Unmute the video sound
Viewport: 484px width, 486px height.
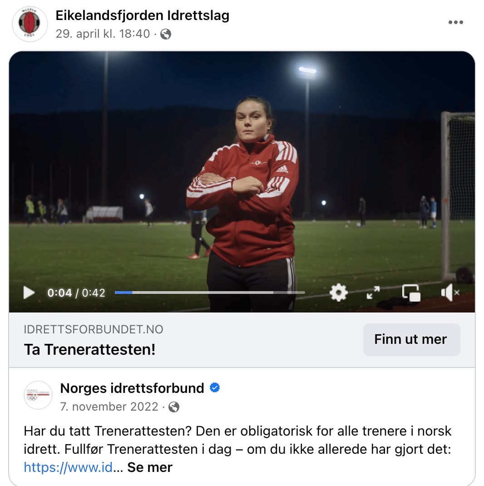[x=450, y=293]
